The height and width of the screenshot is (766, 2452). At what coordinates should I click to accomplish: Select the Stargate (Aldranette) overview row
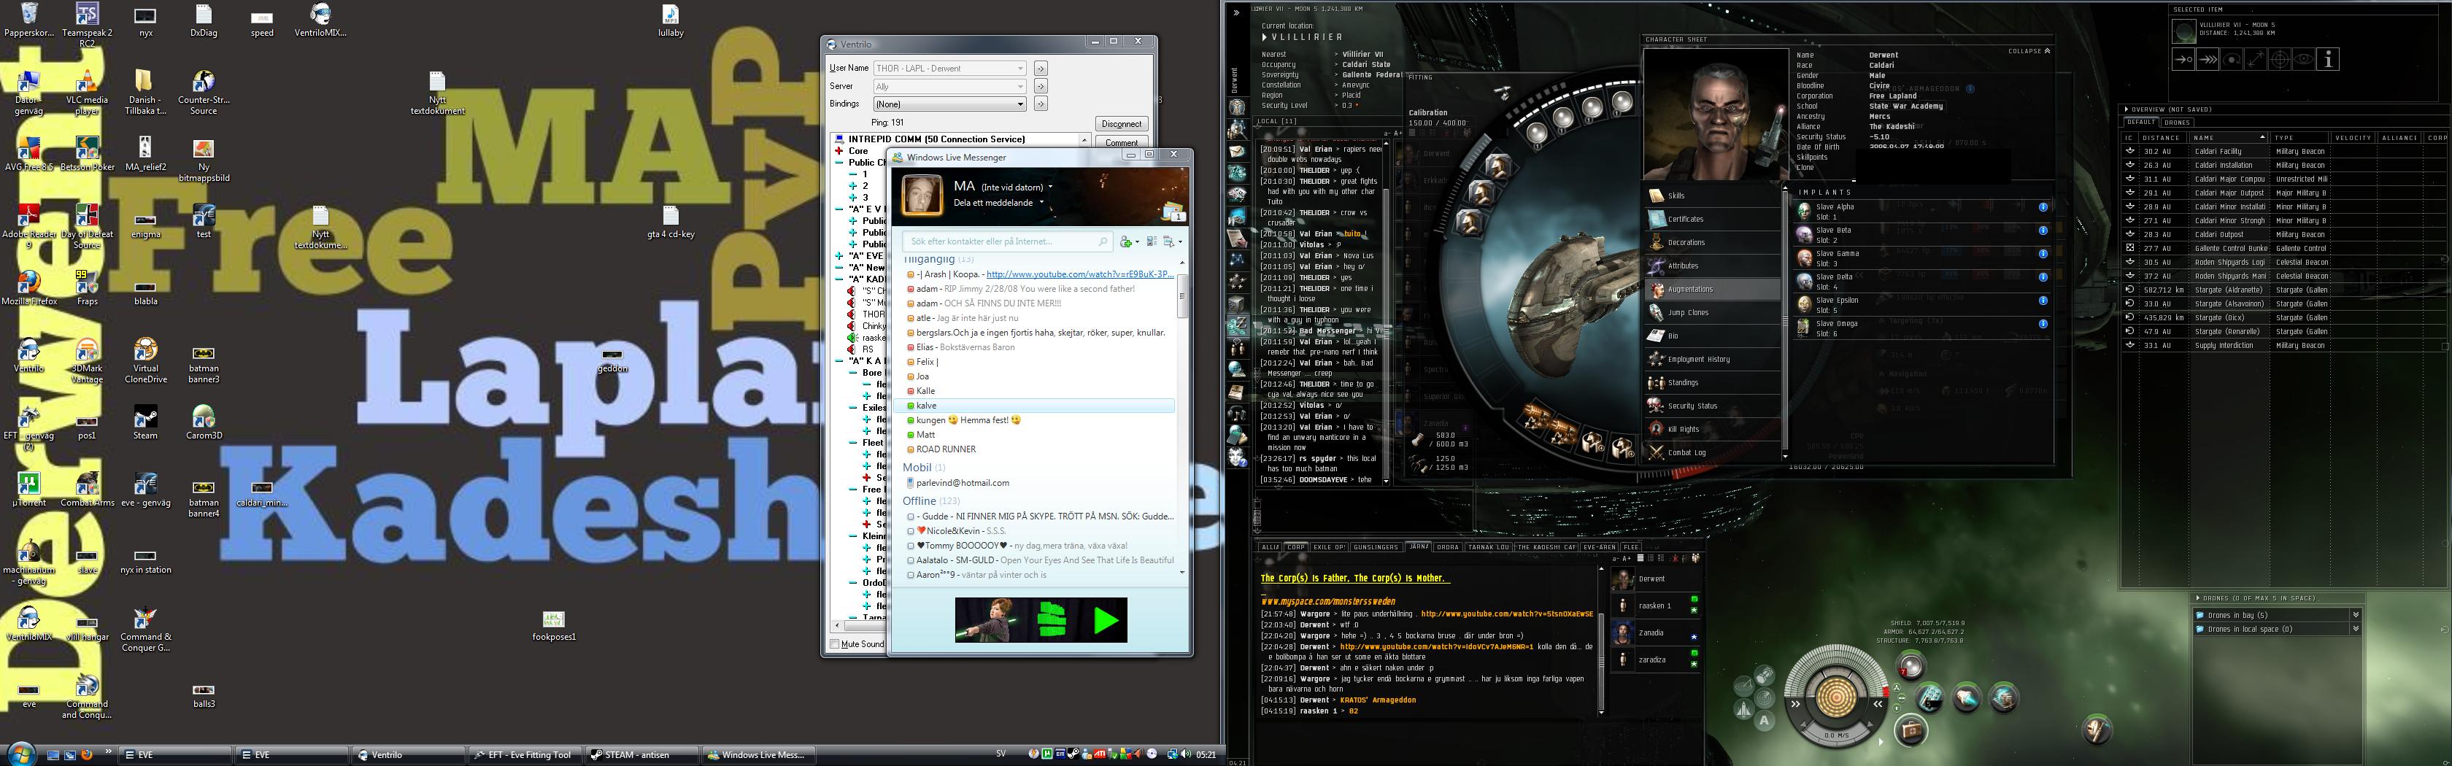pyautogui.click(x=2283, y=290)
